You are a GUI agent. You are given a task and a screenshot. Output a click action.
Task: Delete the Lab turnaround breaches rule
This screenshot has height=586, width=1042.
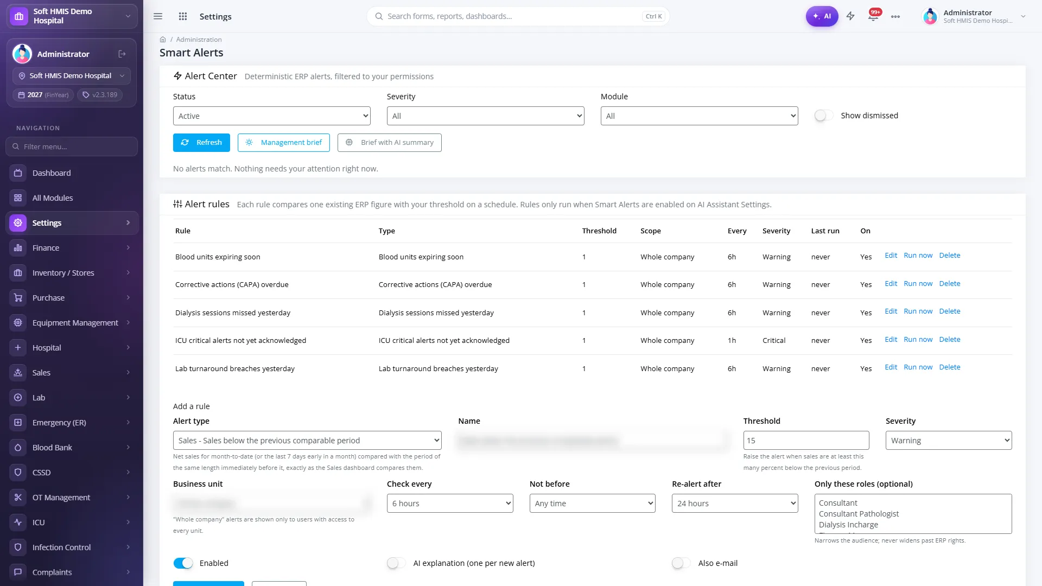950,367
